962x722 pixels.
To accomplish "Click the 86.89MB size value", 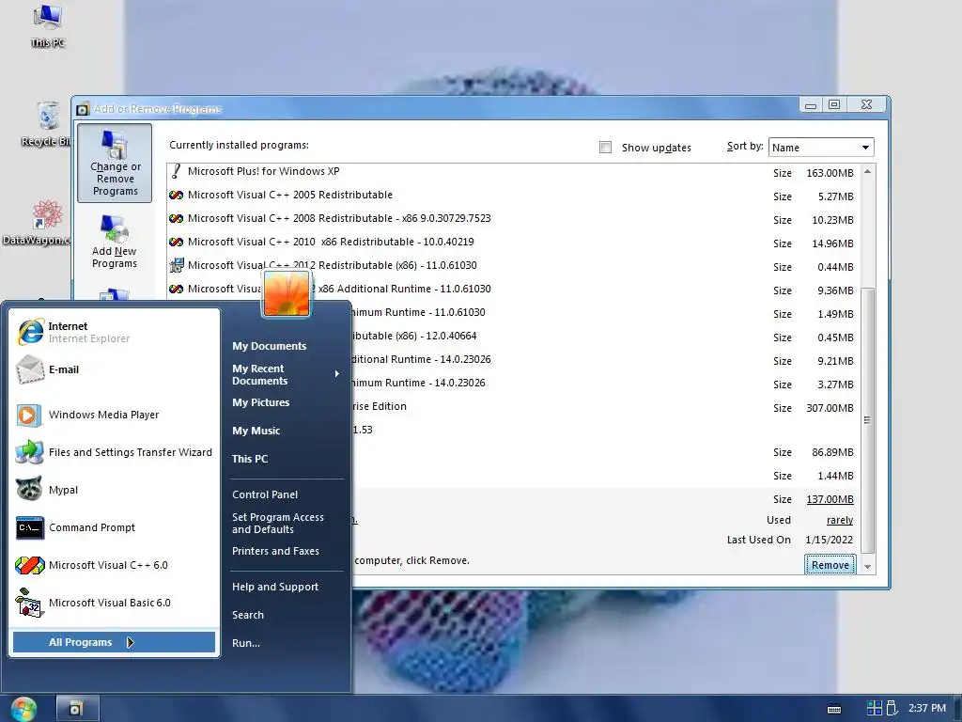I will coord(832,452).
